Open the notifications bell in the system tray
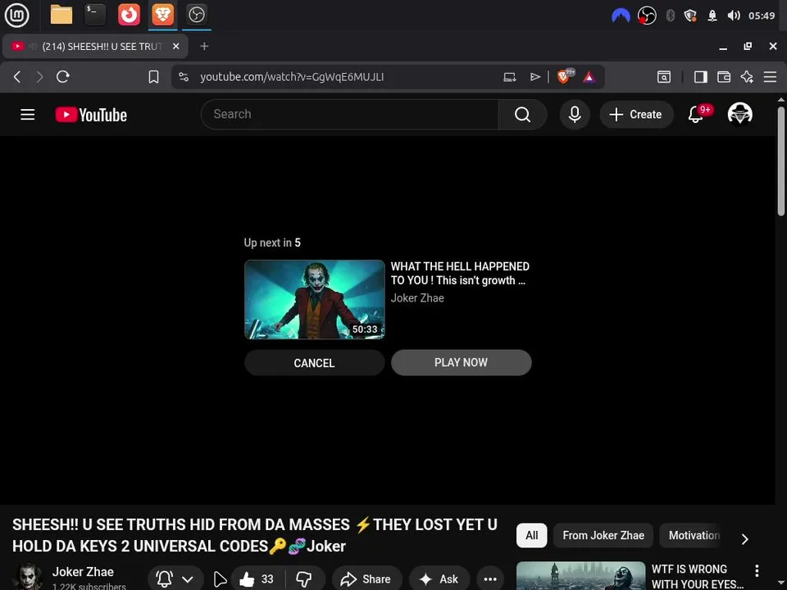The height and width of the screenshot is (590, 787). (x=712, y=16)
